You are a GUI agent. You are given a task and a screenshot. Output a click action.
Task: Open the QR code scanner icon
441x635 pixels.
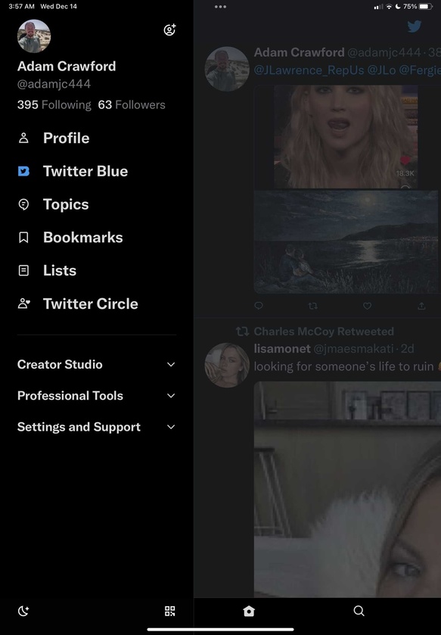(170, 611)
